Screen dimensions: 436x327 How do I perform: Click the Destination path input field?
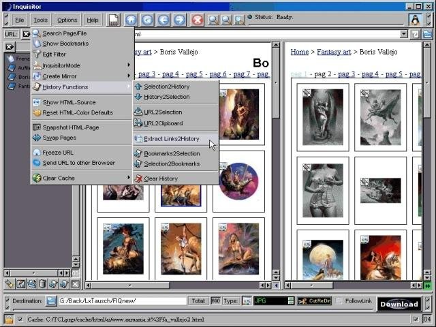pos(123,301)
